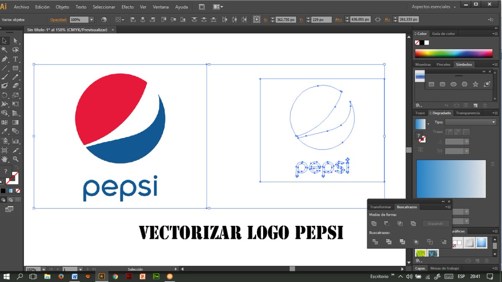
Task: Click Intersect shape mode icon
Action: point(400,223)
